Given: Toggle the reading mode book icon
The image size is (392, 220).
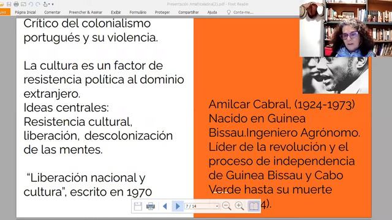Looking at the screenshot, I should (254, 207).
